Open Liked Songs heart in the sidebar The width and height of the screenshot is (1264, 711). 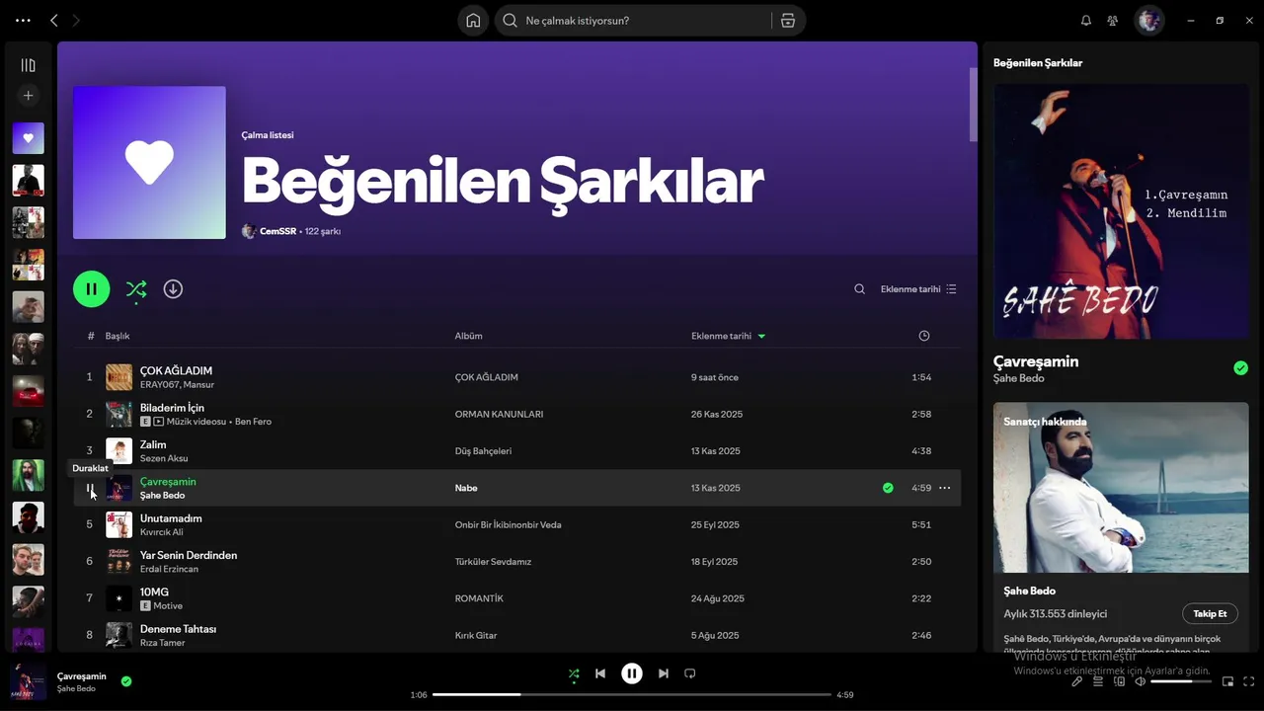click(28, 138)
